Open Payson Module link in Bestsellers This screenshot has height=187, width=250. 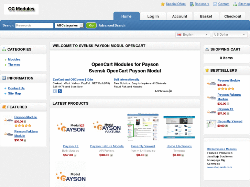click(x=229, y=81)
